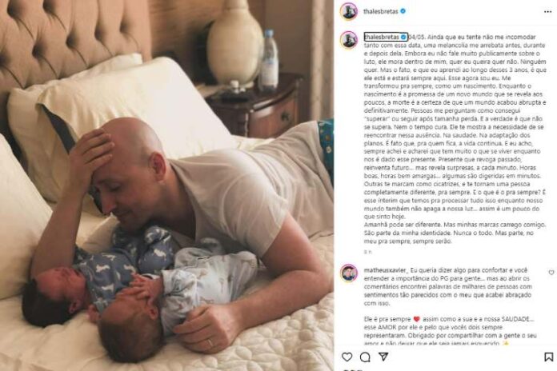Image resolution: width=557 pixels, height=371 pixels.
Task: Like matheusxavier_'s comment with small heart
Action: [x=551, y=273]
